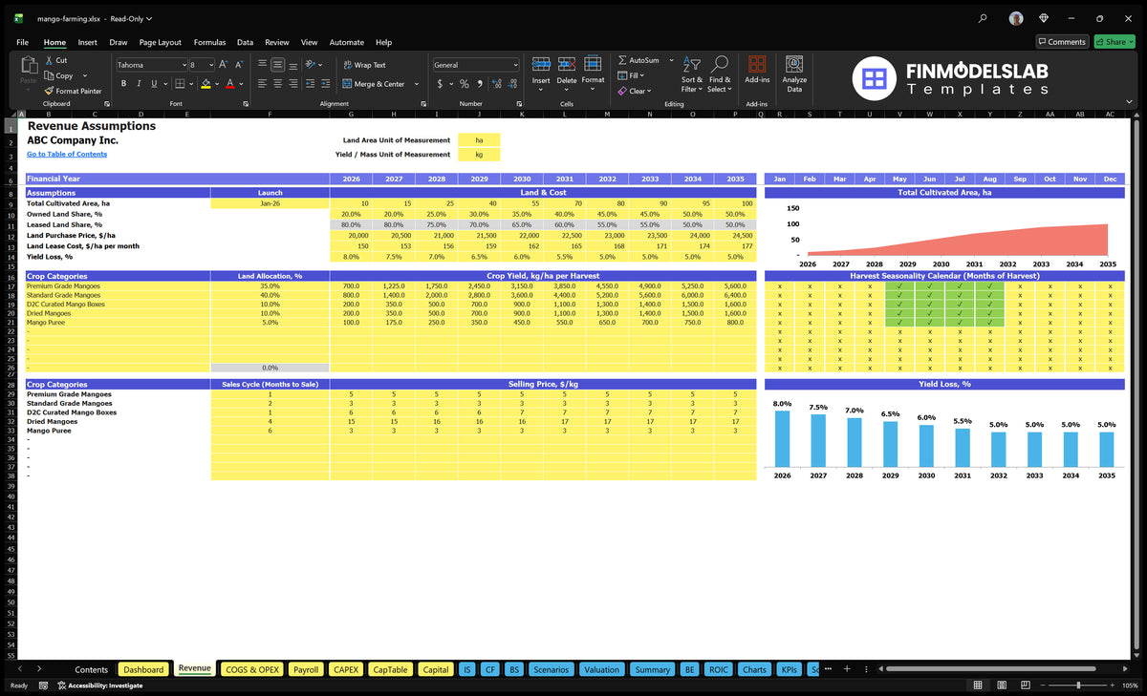
Task: Apply percent style with the % icon
Action: click(465, 84)
